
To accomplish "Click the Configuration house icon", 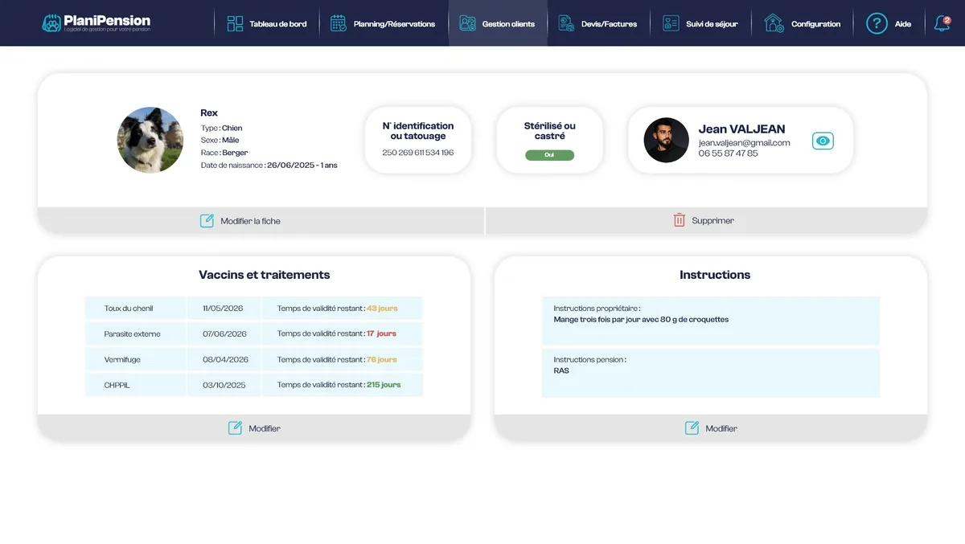I will coord(774,23).
